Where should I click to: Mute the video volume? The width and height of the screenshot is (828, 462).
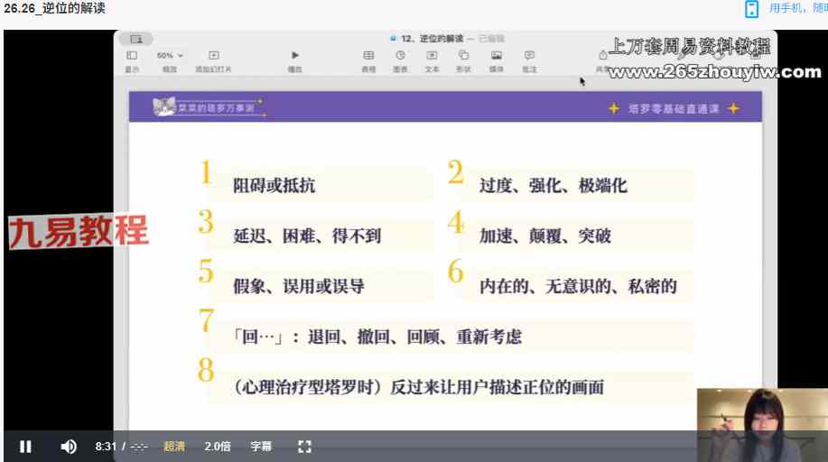(x=69, y=446)
